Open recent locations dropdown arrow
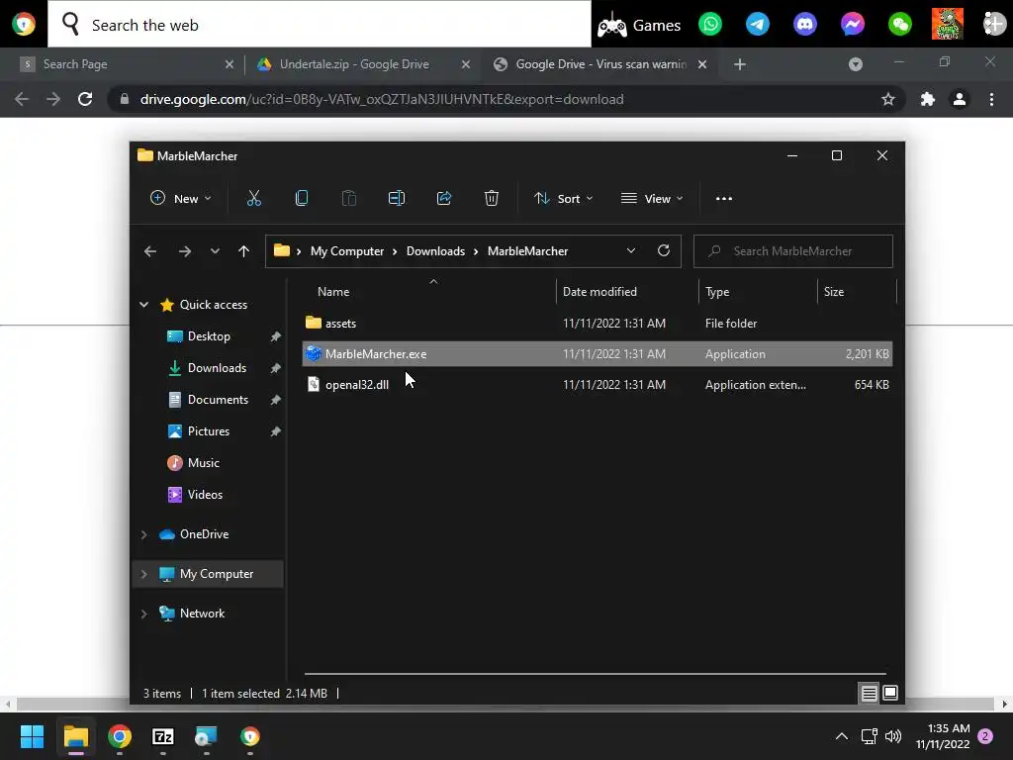This screenshot has width=1013, height=760. click(215, 251)
